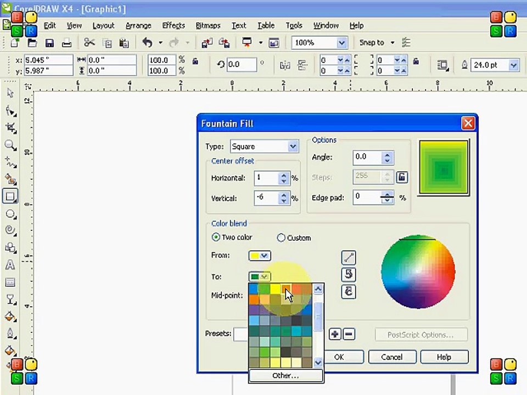The height and width of the screenshot is (395, 527).
Task: Select the Freehand curve tool
Action: [x=10, y=162]
